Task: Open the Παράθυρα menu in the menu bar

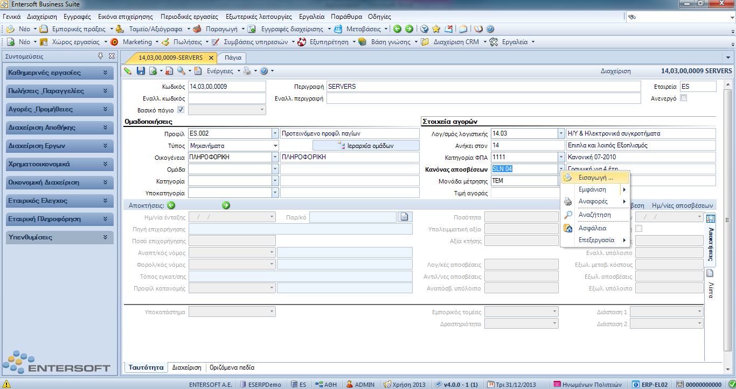Action: point(346,17)
